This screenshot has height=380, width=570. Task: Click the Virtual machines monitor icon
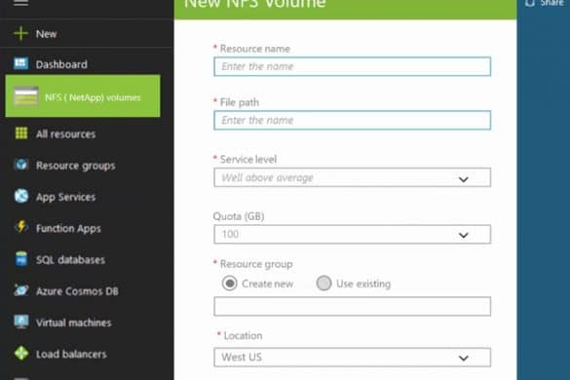pos(21,322)
